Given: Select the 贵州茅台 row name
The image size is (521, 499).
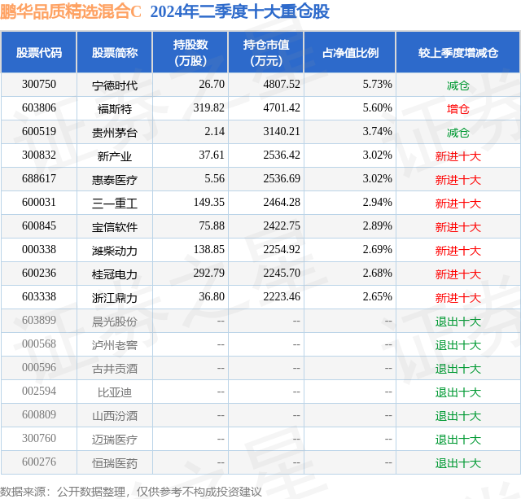Looking at the screenshot, I should point(115,133).
